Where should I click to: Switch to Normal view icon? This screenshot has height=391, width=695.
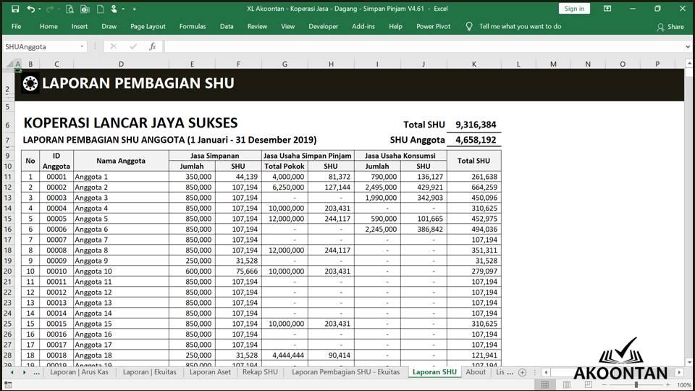(545, 384)
